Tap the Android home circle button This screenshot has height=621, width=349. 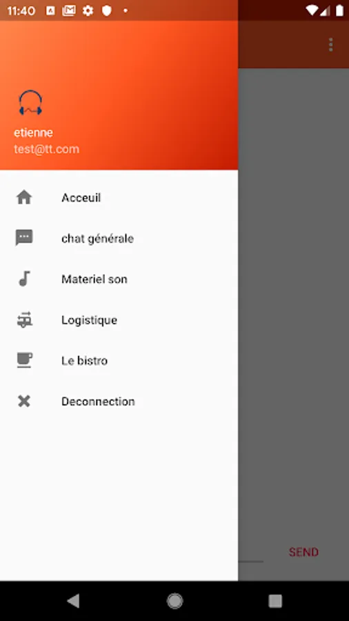174,601
